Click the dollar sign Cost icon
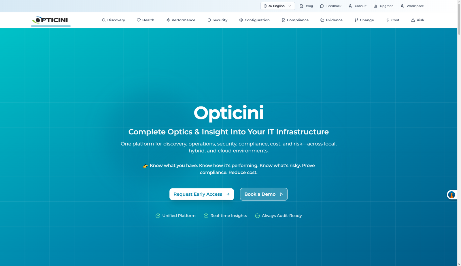This screenshot has width=461, height=266. [x=388, y=20]
